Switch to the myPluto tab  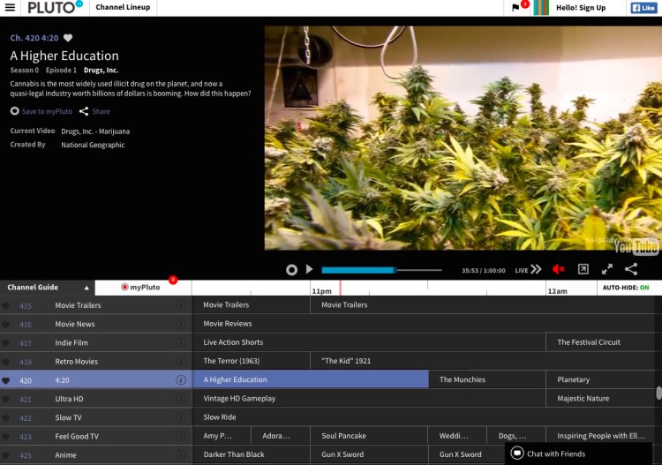coord(143,288)
